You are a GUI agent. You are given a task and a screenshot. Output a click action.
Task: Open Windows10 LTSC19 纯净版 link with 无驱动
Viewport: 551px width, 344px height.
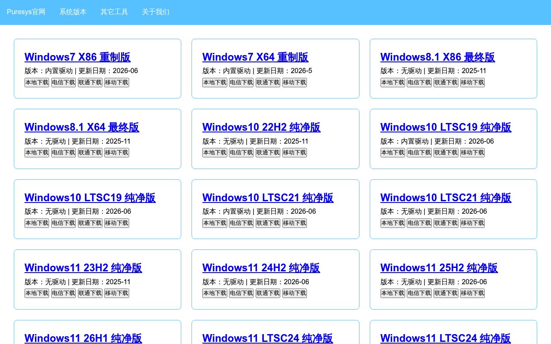90,198
